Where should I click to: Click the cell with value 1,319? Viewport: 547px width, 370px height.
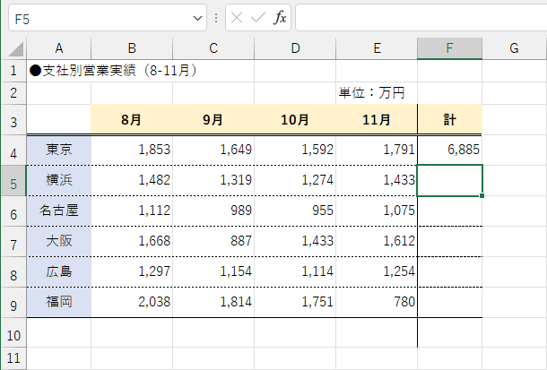(x=213, y=180)
